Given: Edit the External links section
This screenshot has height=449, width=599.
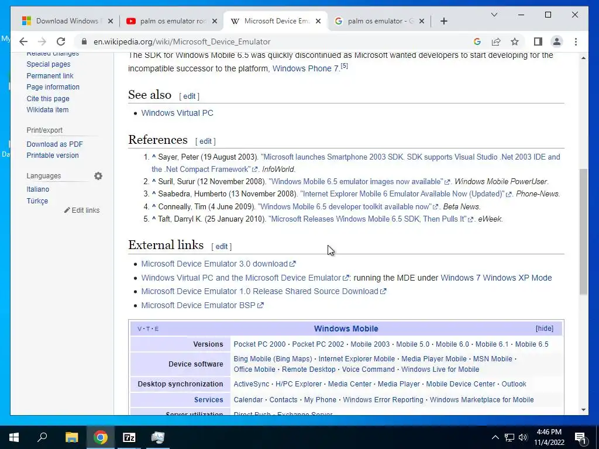Looking at the screenshot, I should pyautogui.click(x=222, y=247).
